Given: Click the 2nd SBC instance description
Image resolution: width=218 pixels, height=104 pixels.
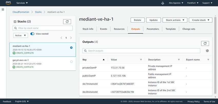Looking at the screenshot, I should [162, 92].
